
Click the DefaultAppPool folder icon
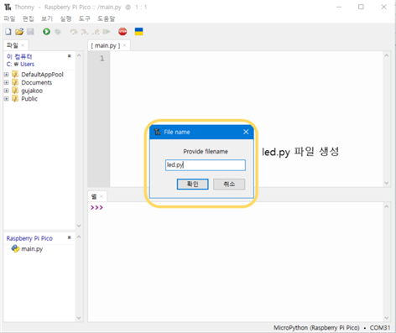15,75
